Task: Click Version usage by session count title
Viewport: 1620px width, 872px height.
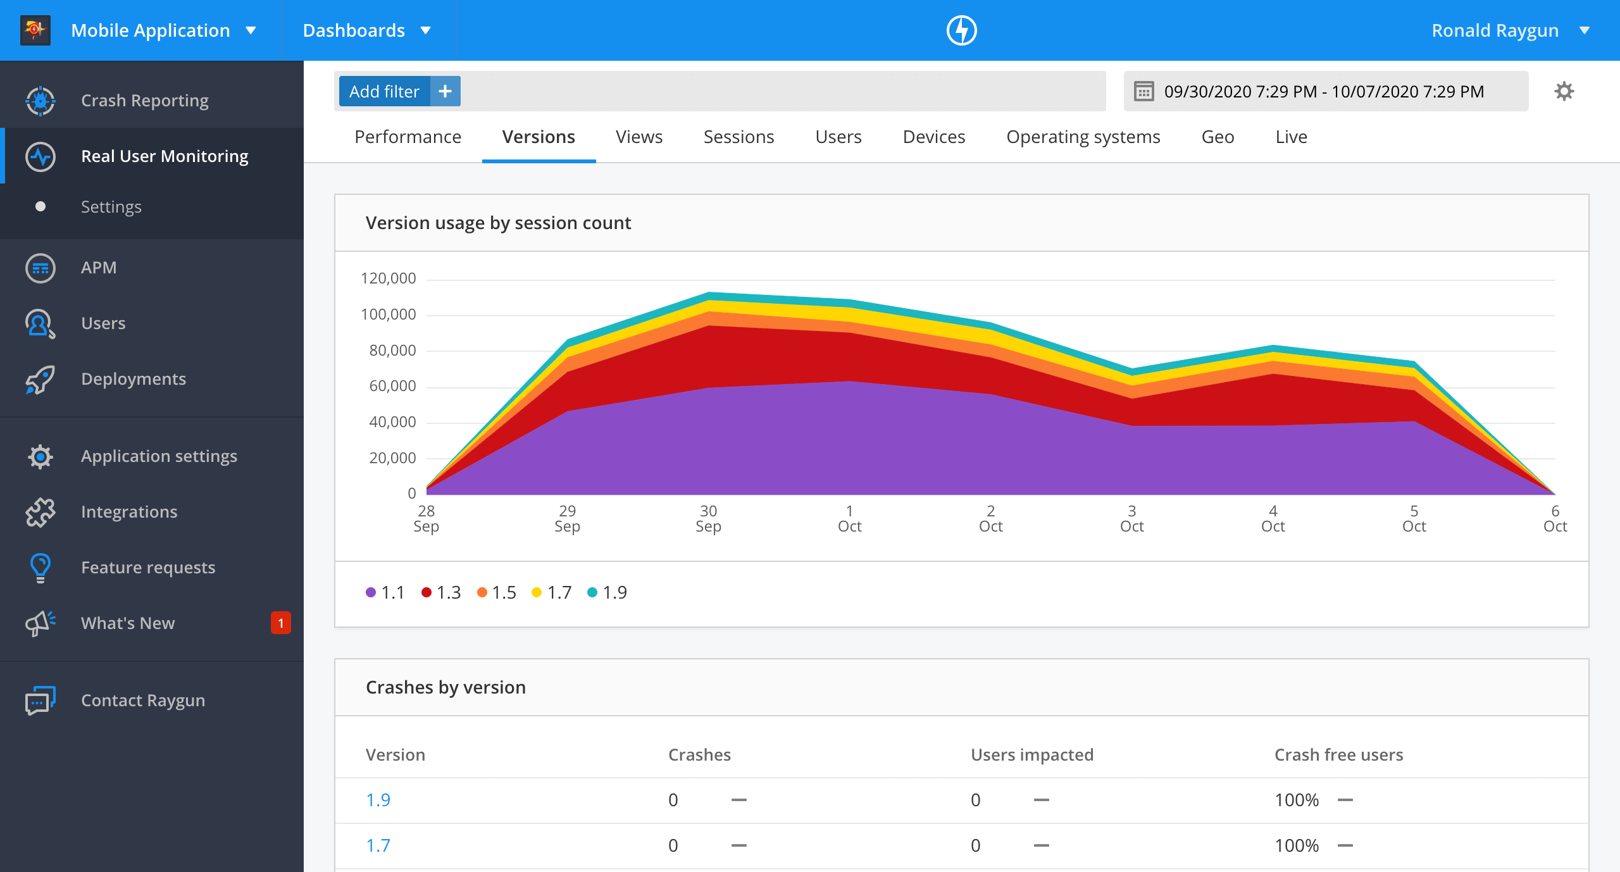Action: (498, 223)
